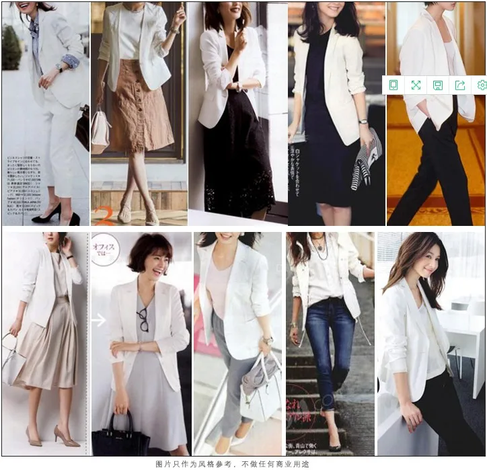Select photo of short-haired woman in gray dress

(x=141, y=344)
